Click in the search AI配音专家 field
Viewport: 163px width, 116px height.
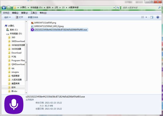pyautogui.click(x=140, y=8)
